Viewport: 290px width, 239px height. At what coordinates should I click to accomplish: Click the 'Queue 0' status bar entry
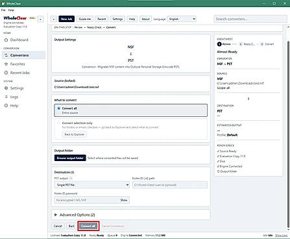pos(112,235)
